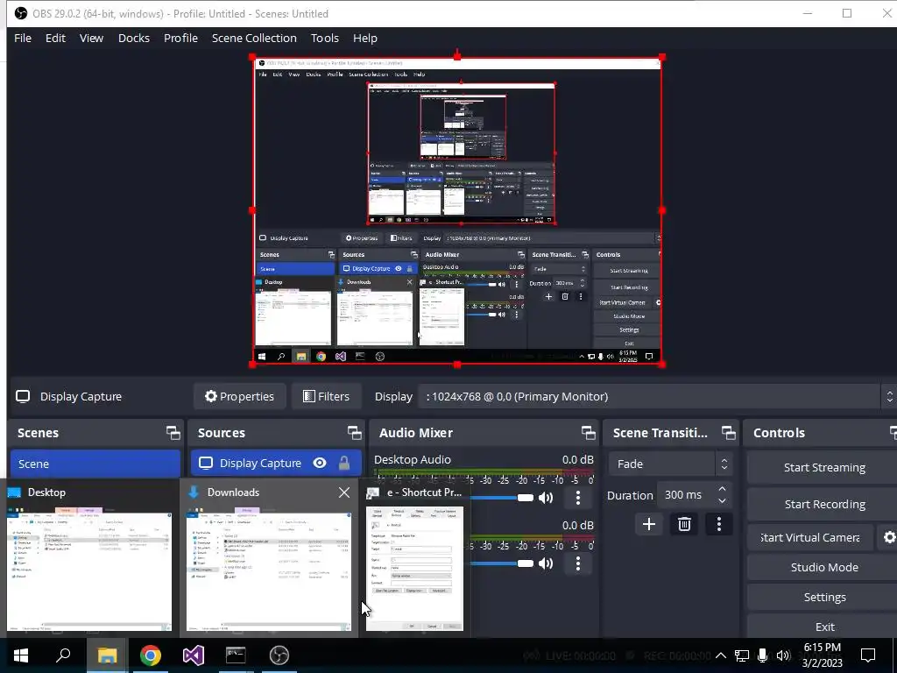
Task: Enable Studio Mode
Action: [824, 567]
